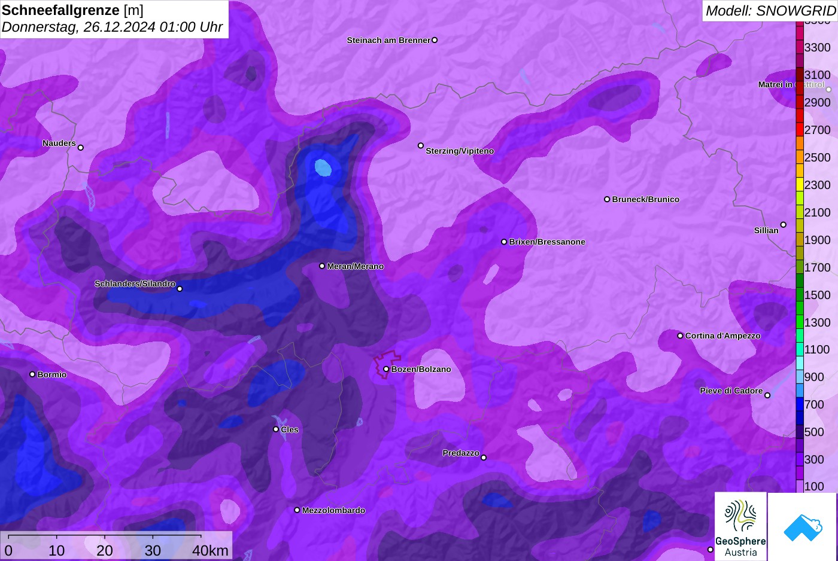Click the Meran/Merano marker dot
The height and width of the screenshot is (561, 838).
point(322,266)
